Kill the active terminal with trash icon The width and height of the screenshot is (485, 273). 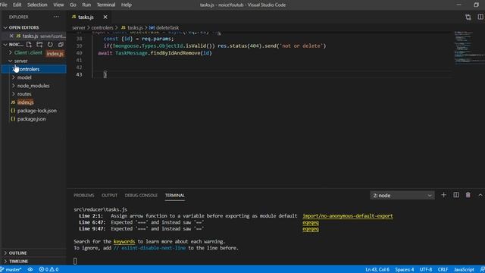tap(468, 195)
